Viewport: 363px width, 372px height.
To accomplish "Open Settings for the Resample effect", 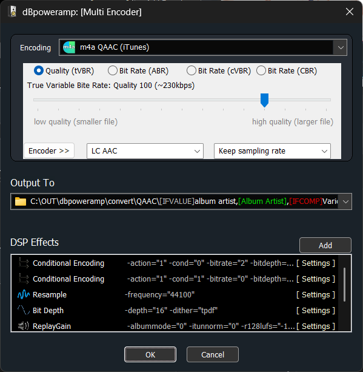I will [316, 295].
